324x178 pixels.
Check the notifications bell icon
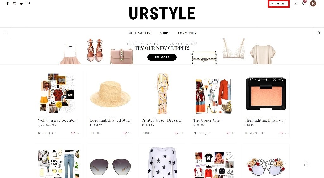[304, 3]
